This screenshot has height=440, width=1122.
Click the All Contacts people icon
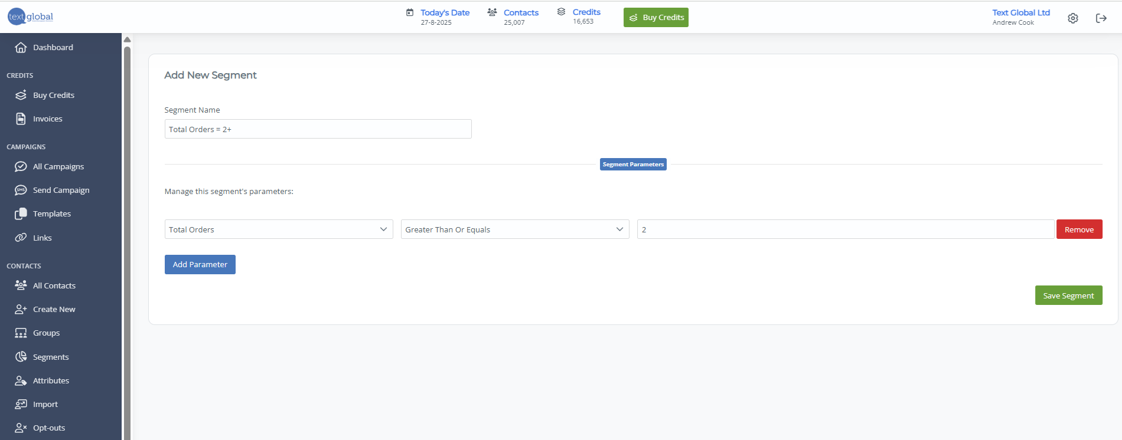tap(21, 285)
